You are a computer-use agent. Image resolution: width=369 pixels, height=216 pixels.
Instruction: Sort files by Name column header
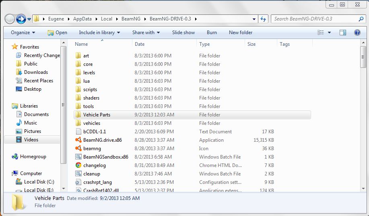click(81, 44)
